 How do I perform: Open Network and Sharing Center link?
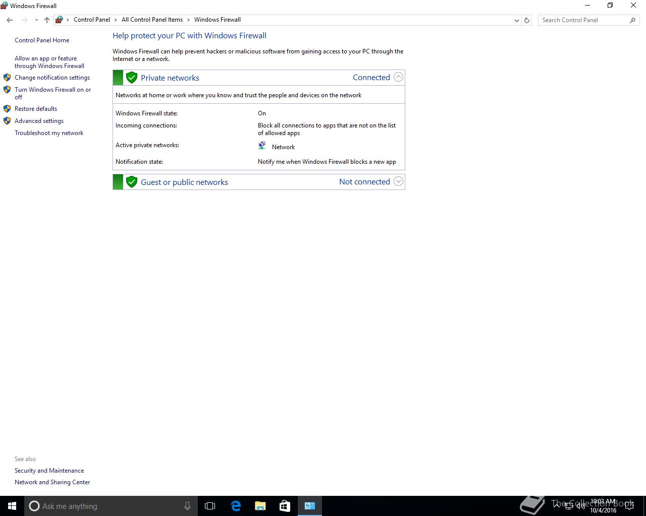pos(52,482)
